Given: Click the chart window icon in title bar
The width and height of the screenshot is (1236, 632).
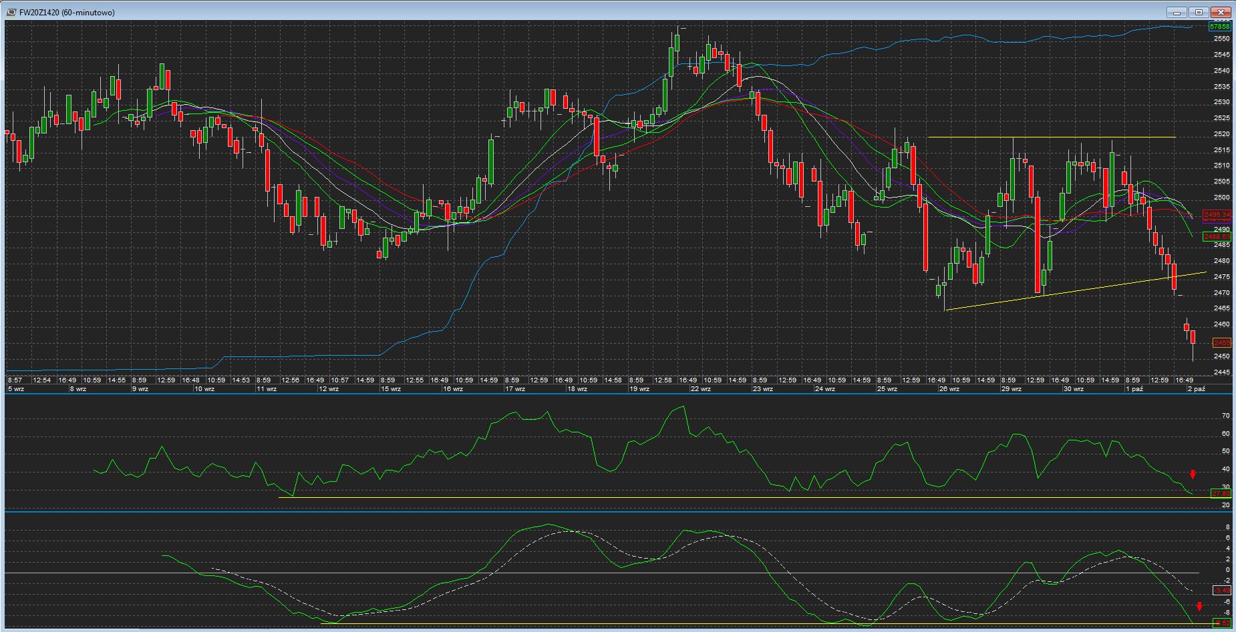Looking at the screenshot, I should tap(11, 12).
